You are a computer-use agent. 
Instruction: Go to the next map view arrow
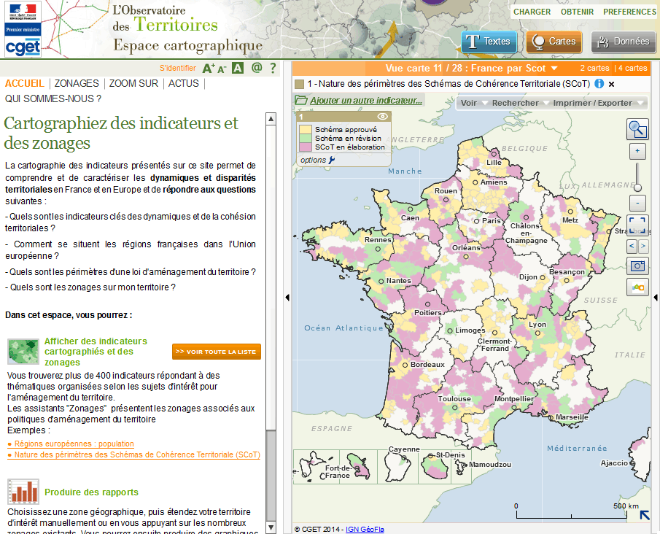click(x=642, y=246)
